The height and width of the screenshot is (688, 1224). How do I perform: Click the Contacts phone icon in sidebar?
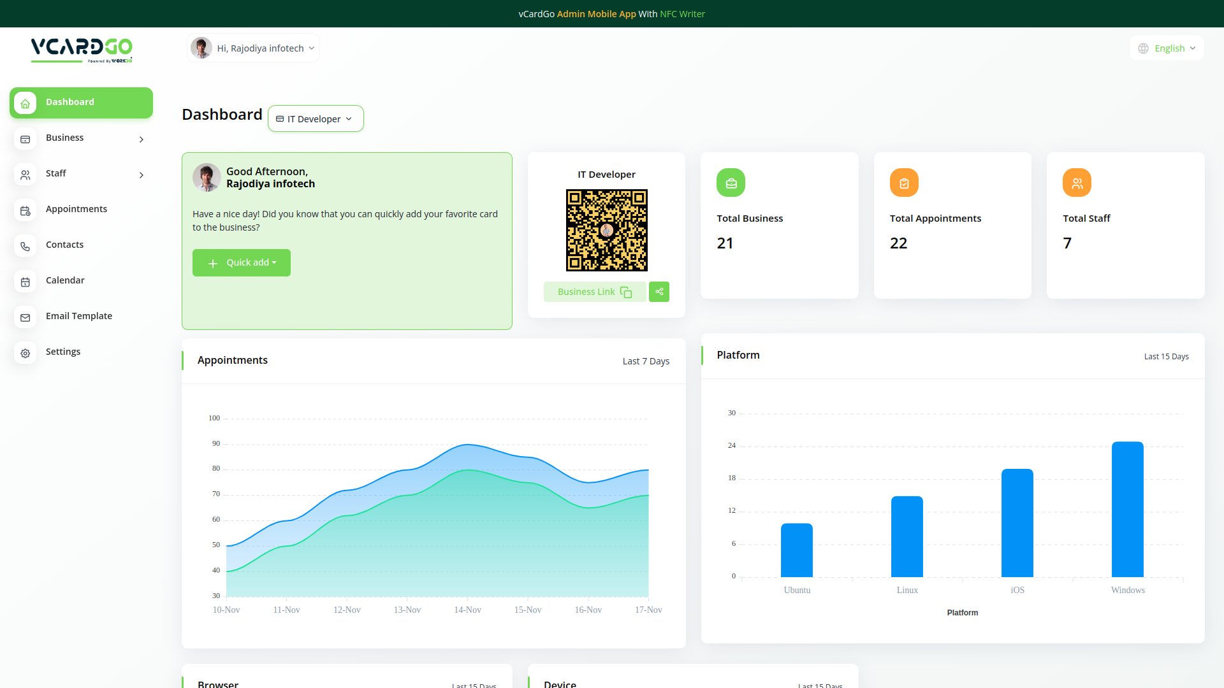pyautogui.click(x=25, y=246)
